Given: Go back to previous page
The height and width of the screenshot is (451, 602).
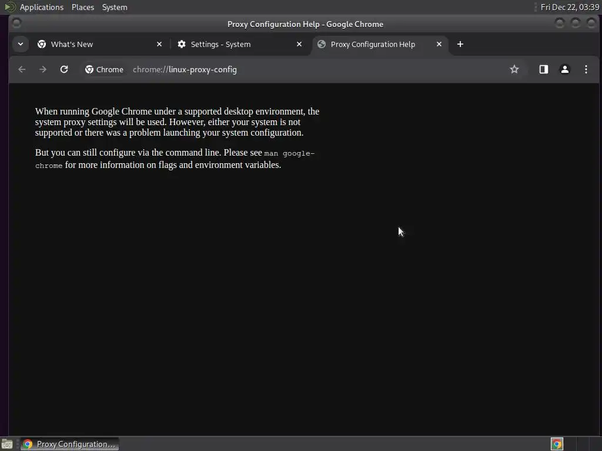Looking at the screenshot, I should (x=22, y=69).
